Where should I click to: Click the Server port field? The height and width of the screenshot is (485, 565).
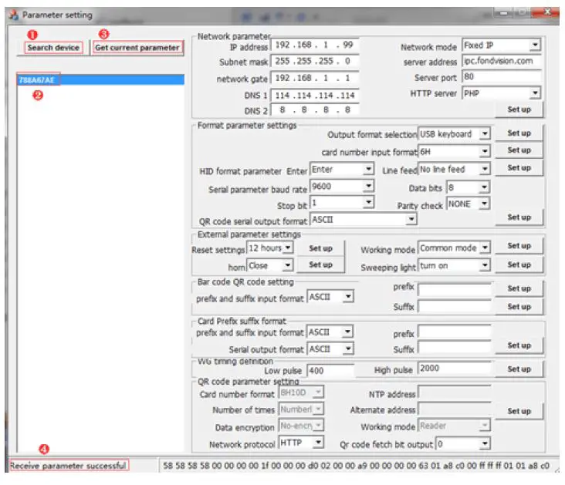coord(501,76)
